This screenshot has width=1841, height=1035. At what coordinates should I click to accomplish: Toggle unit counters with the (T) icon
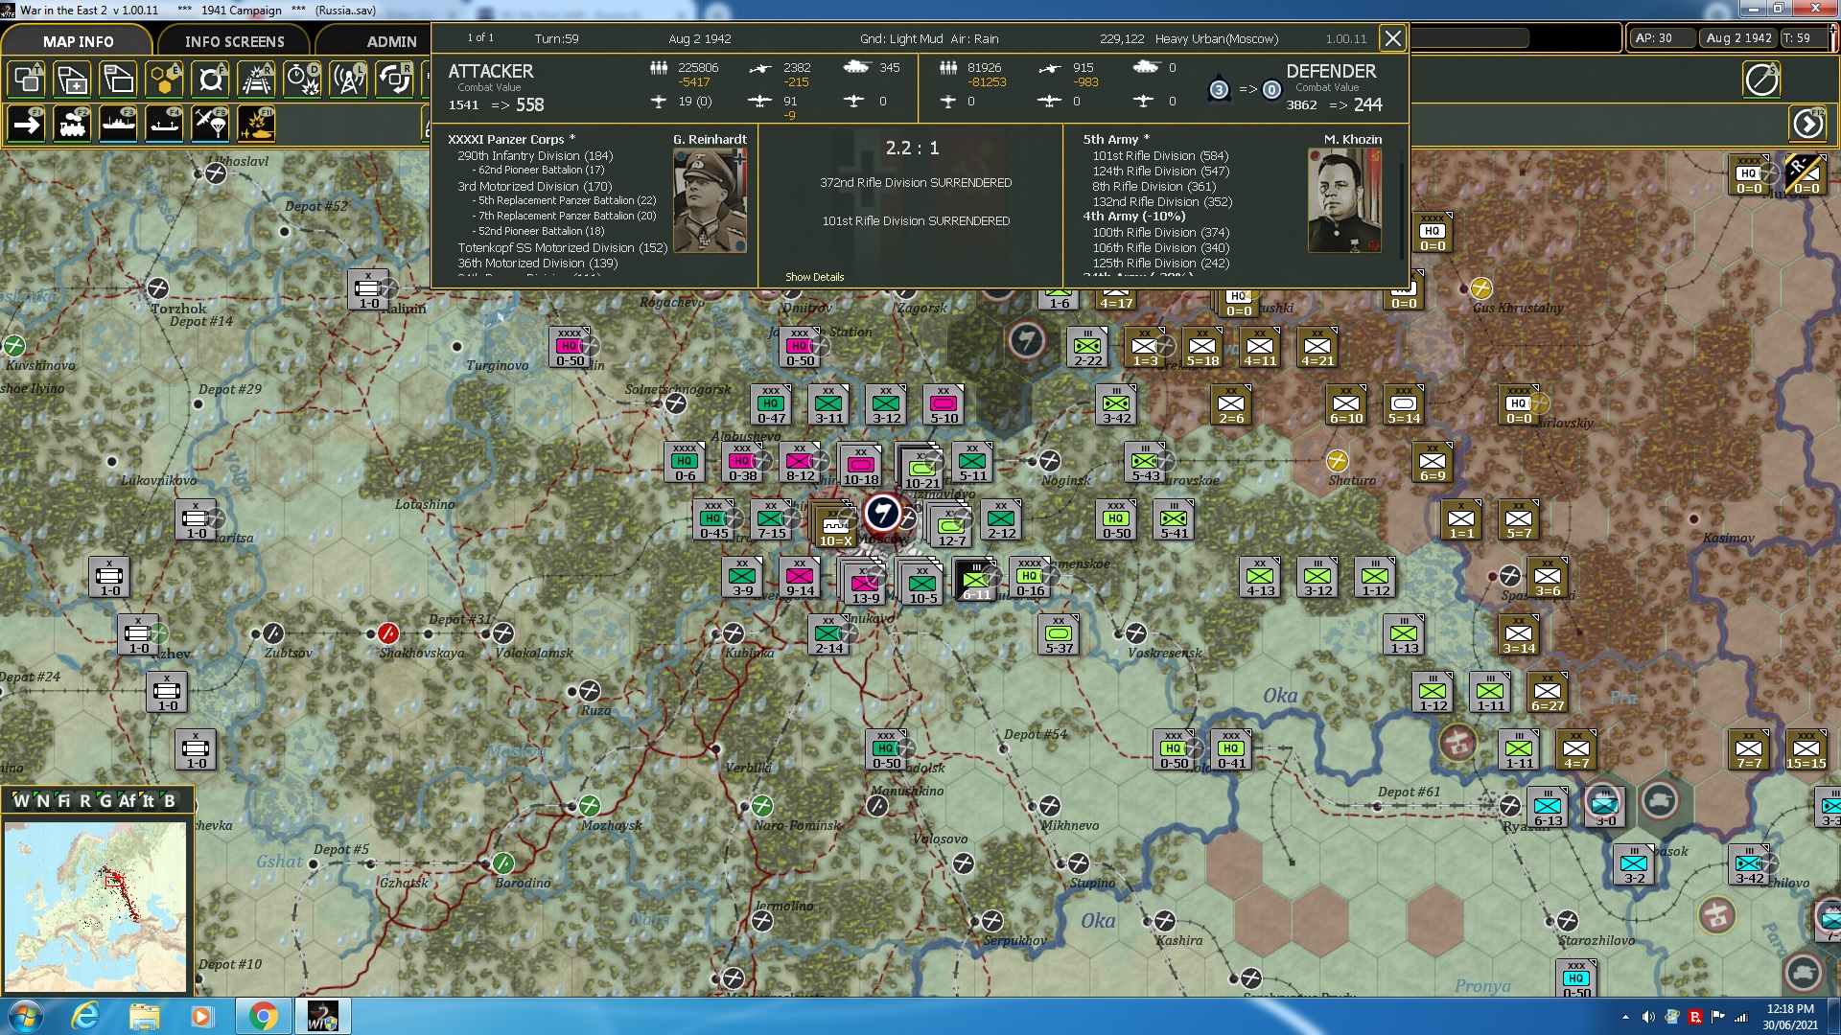coord(26,80)
